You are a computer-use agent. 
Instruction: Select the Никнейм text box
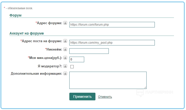(x=89, y=51)
